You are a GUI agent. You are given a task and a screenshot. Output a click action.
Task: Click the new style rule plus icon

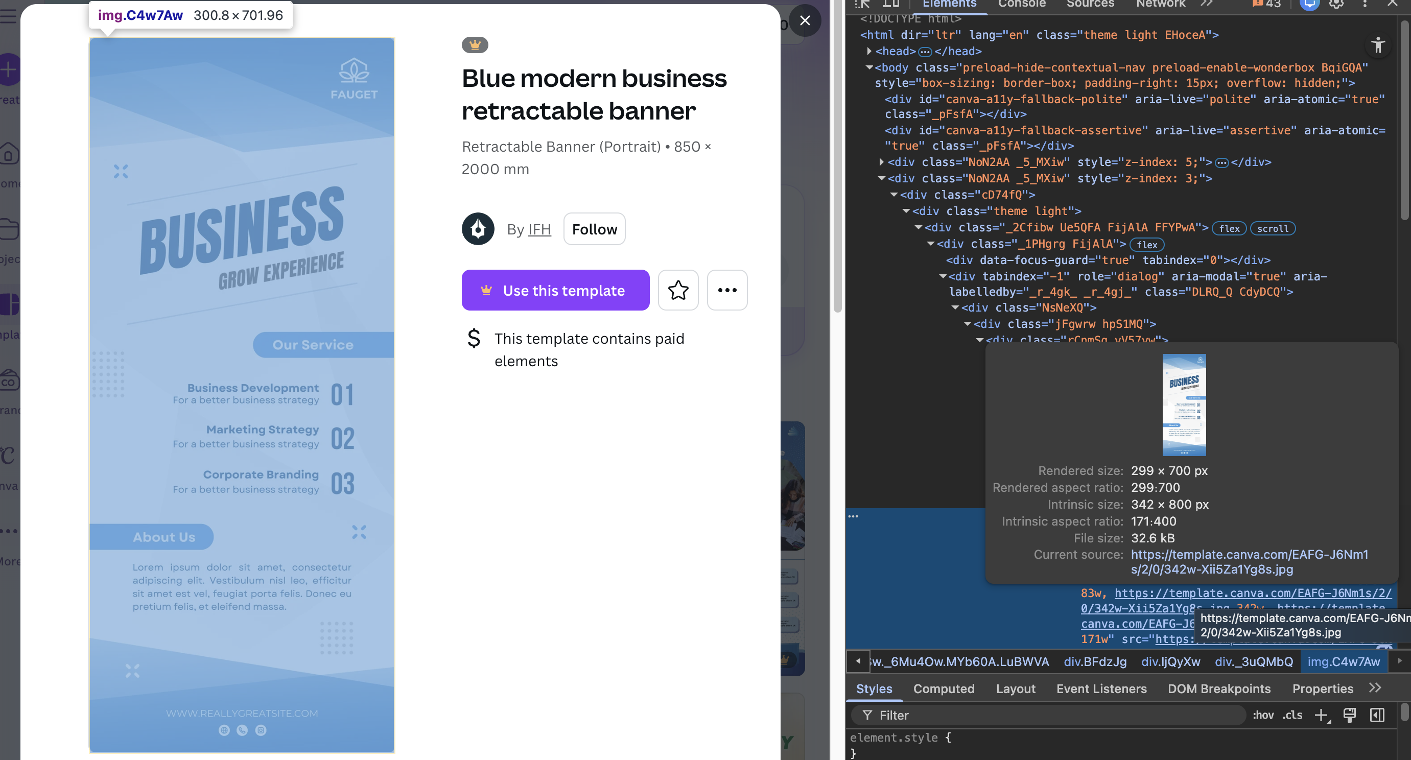click(1321, 715)
